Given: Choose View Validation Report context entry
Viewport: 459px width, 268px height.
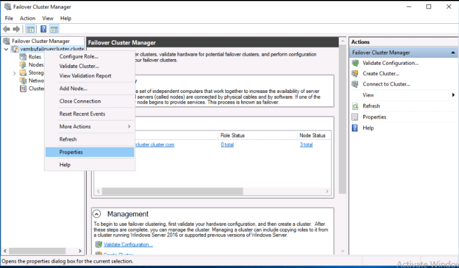Looking at the screenshot, I should pos(90,75).
